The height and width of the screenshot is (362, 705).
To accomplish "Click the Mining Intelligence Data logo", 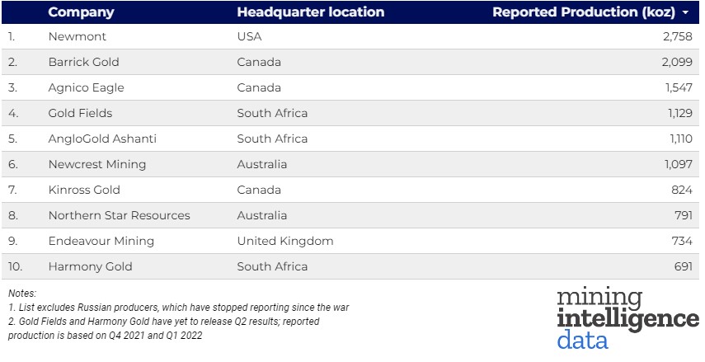I will (627, 318).
